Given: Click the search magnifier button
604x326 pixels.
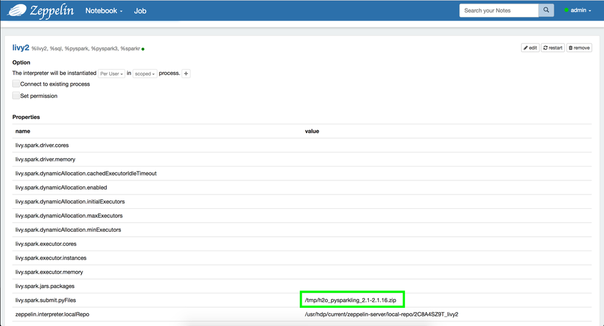Looking at the screenshot, I should tap(546, 10).
